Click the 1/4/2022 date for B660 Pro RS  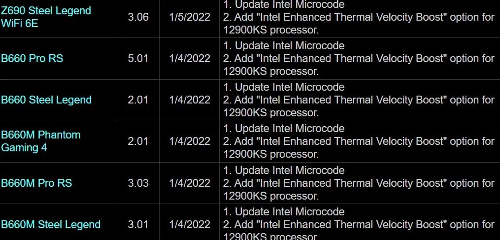190,59
